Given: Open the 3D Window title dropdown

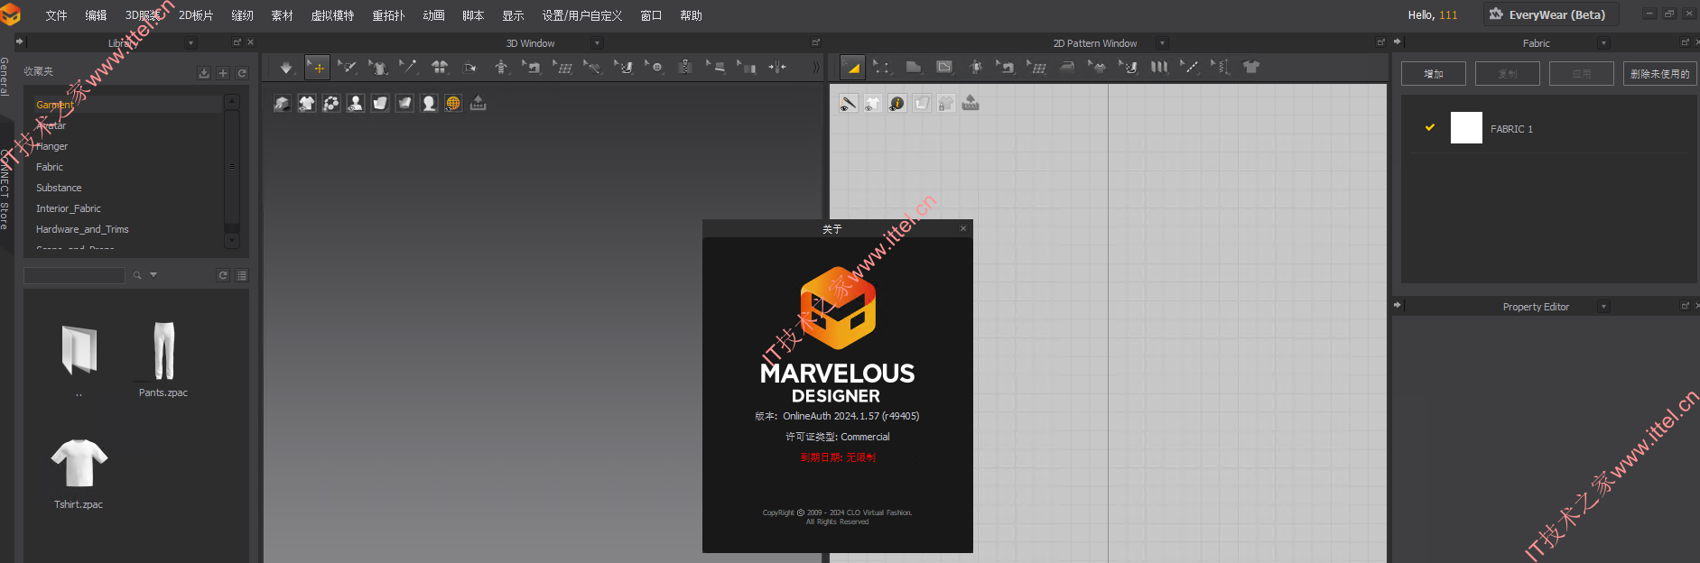Looking at the screenshot, I should (597, 43).
